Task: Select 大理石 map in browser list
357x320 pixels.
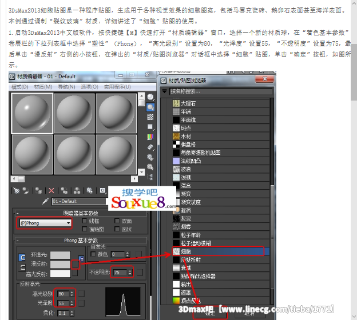Action: click(221, 103)
